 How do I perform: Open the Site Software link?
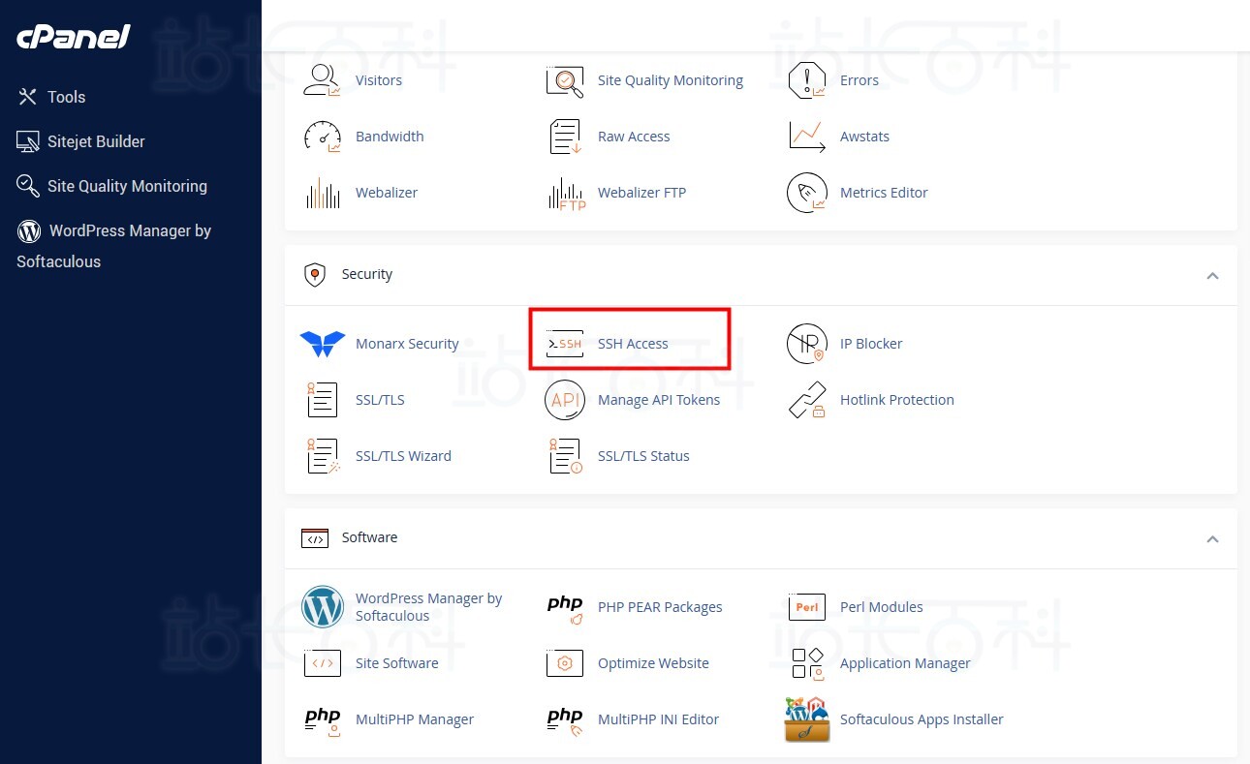pyautogui.click(x=397, y=663)
